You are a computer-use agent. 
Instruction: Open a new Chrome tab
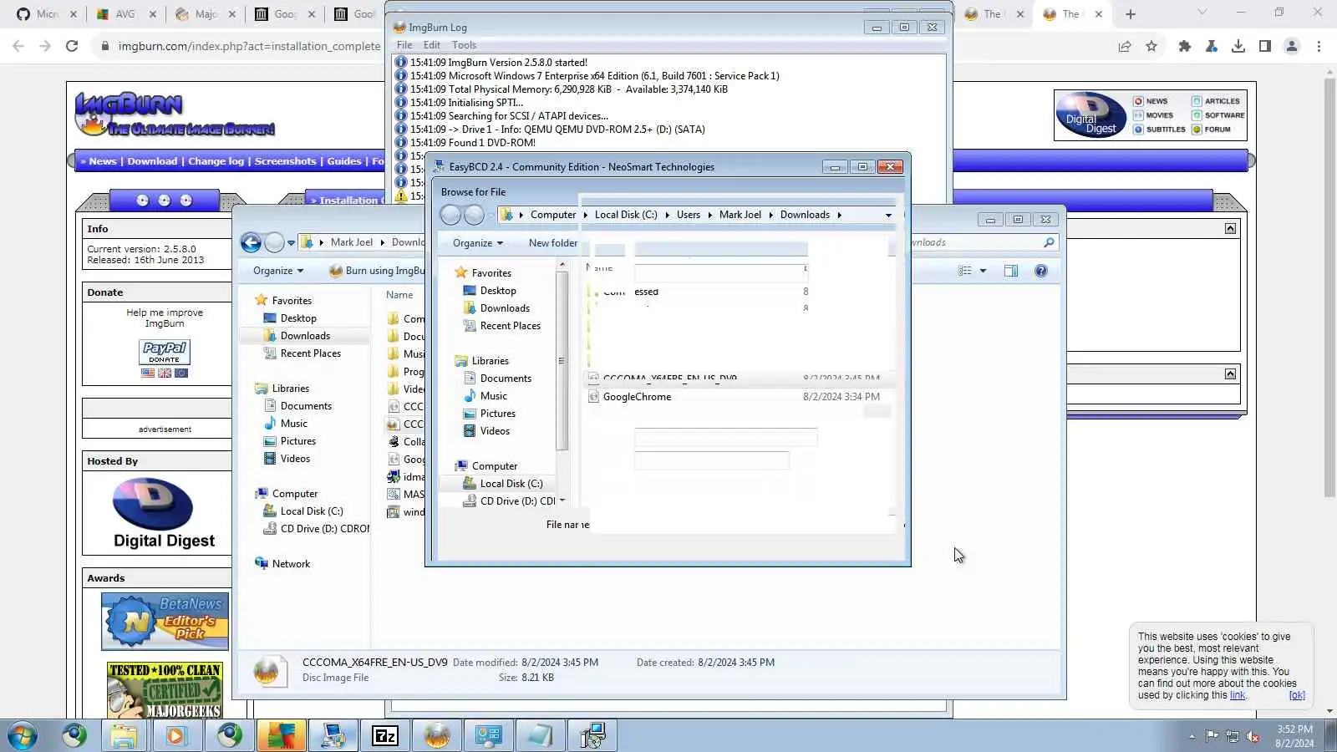point(1131,13)
